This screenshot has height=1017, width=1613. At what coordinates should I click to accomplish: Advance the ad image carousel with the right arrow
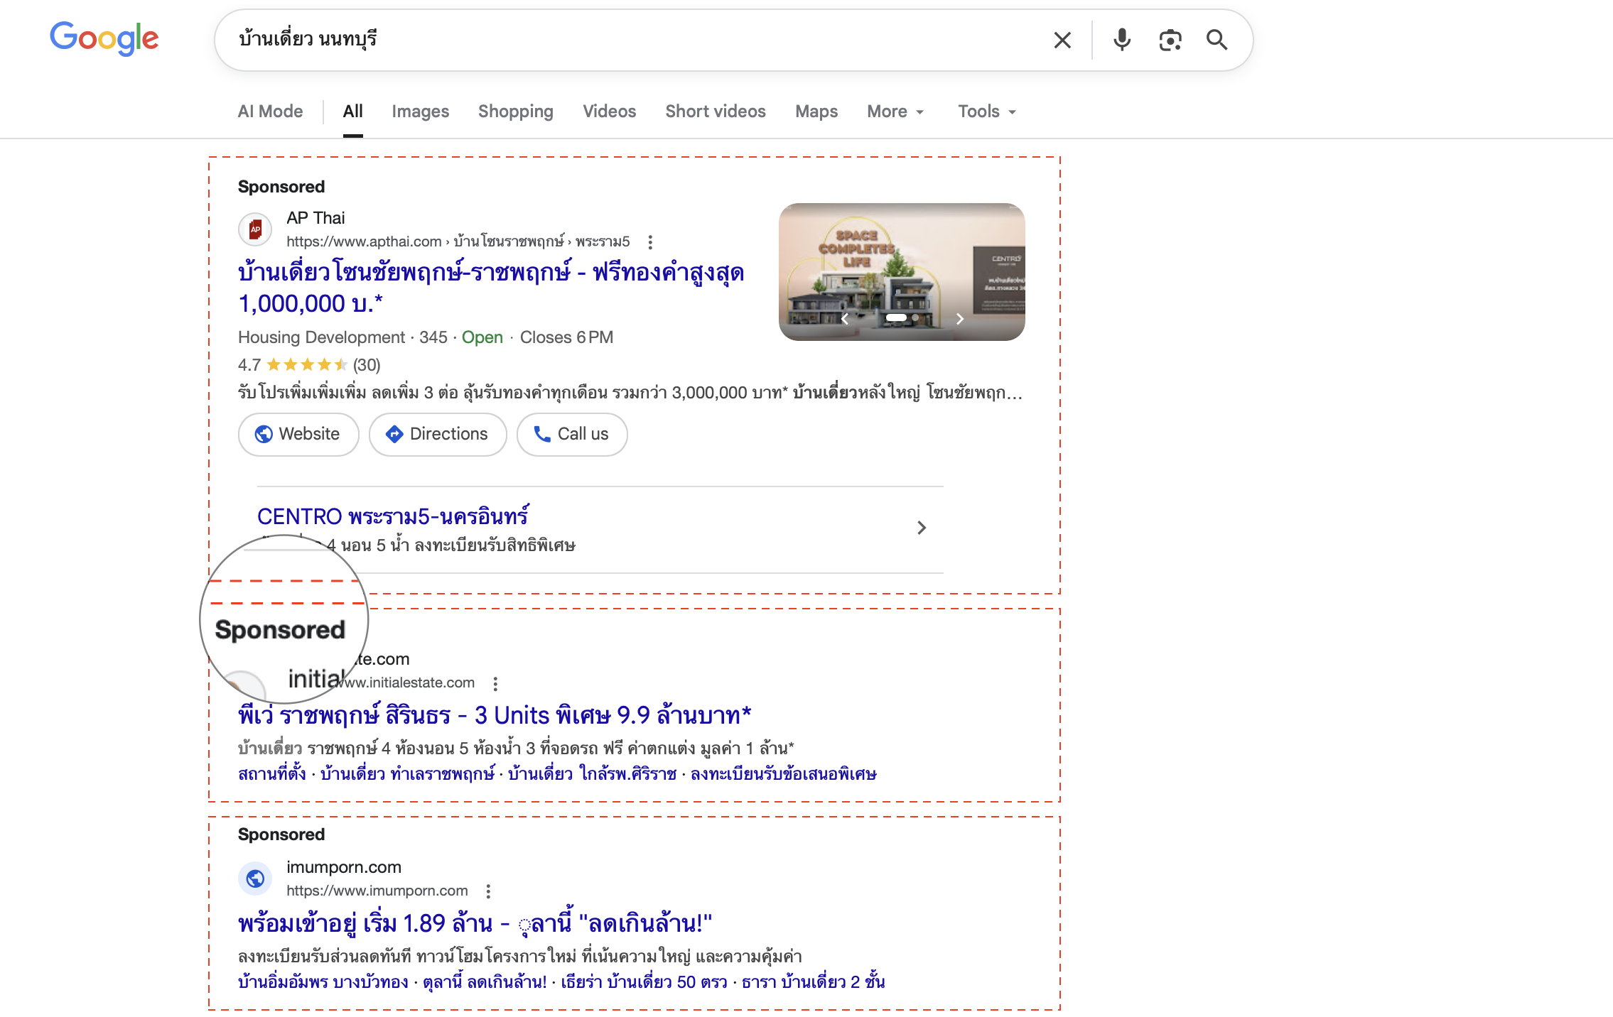pos(959,320)
